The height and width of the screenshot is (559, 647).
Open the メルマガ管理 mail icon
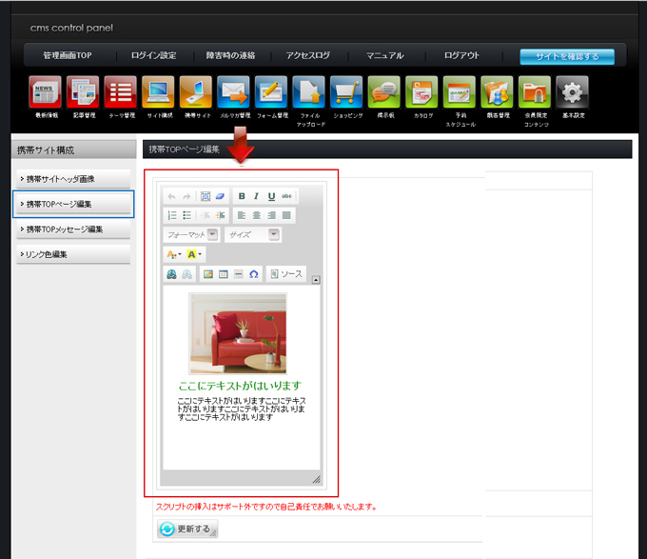(x=233, y=93)
